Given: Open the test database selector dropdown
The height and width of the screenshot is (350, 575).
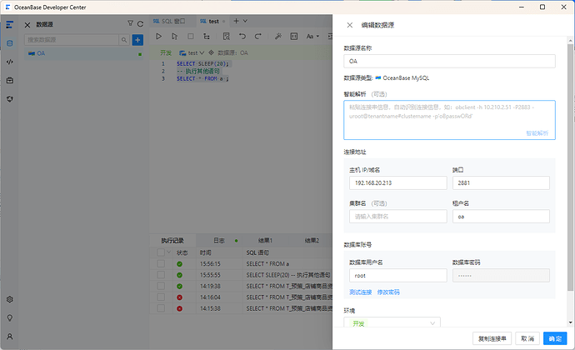Looking at the screenshot, I should point(192,52).
